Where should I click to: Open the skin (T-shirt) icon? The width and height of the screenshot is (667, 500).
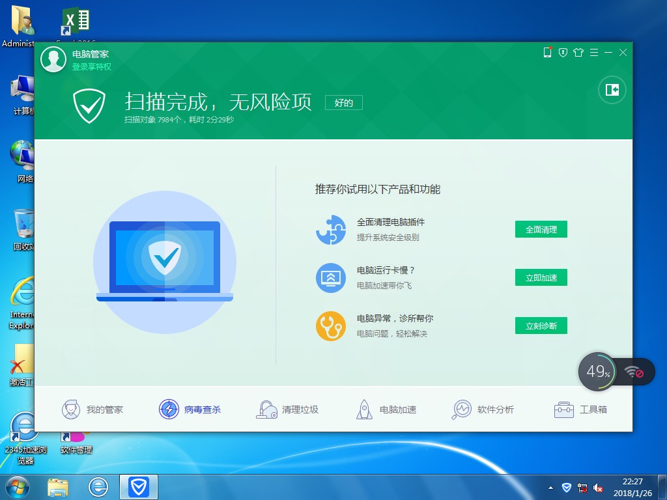[x=578, y=53]
